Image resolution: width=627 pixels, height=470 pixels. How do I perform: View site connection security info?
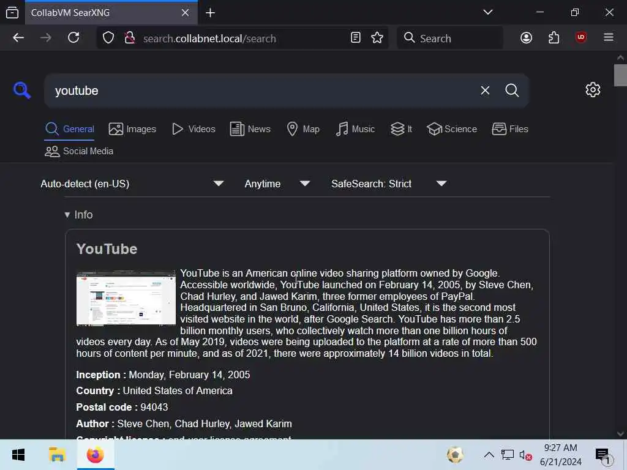click(x=130, y=38)
